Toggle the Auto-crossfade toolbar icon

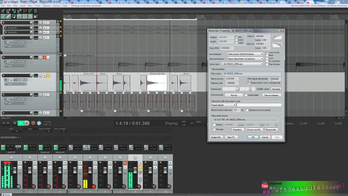3,16
